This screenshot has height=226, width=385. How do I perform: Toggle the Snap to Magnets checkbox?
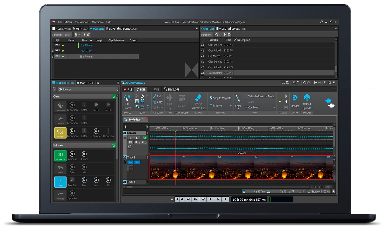pyautogui.click(x=211, y=98)
